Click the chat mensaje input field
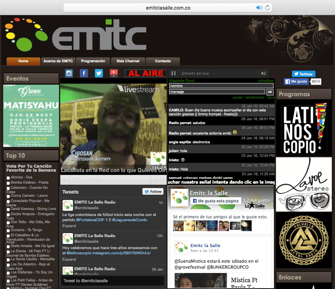335x289 pixels. pyautogui.click(x=217, y=92)
